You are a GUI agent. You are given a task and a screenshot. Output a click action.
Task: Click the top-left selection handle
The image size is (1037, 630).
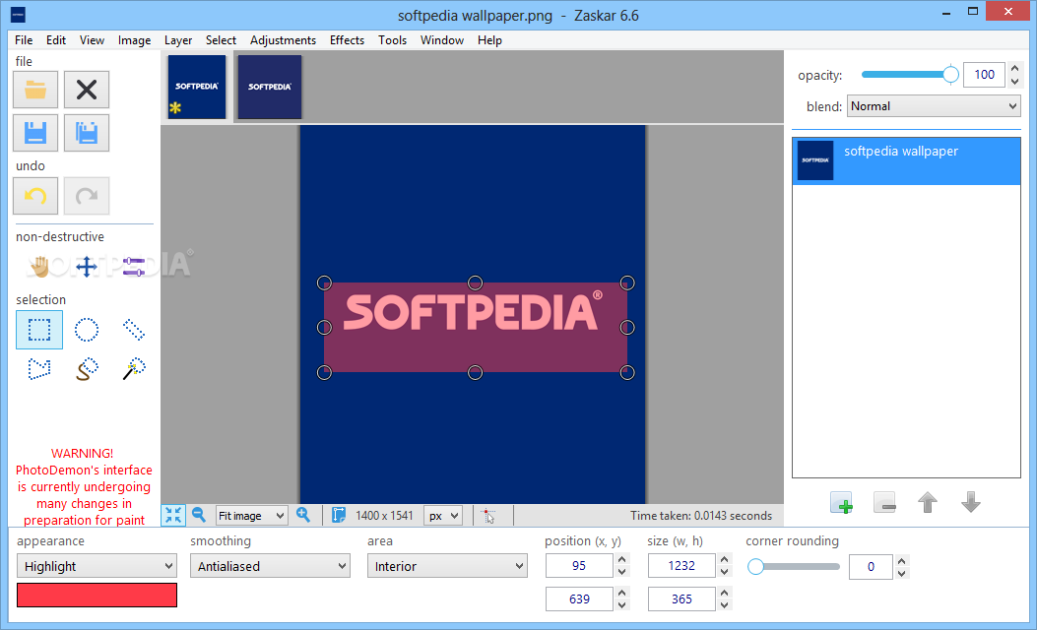tap(324, 283)
